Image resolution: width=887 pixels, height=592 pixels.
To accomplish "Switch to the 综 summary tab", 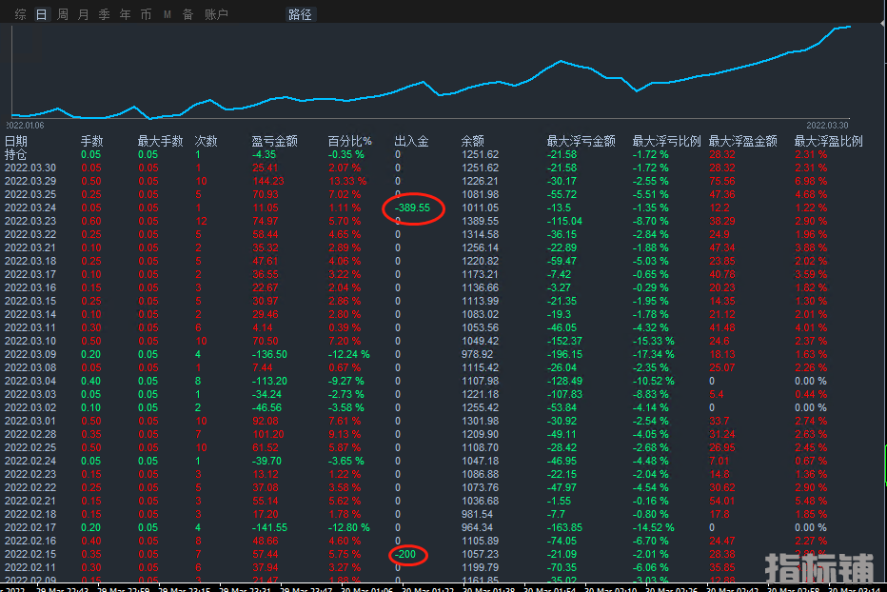I will 21,14.
